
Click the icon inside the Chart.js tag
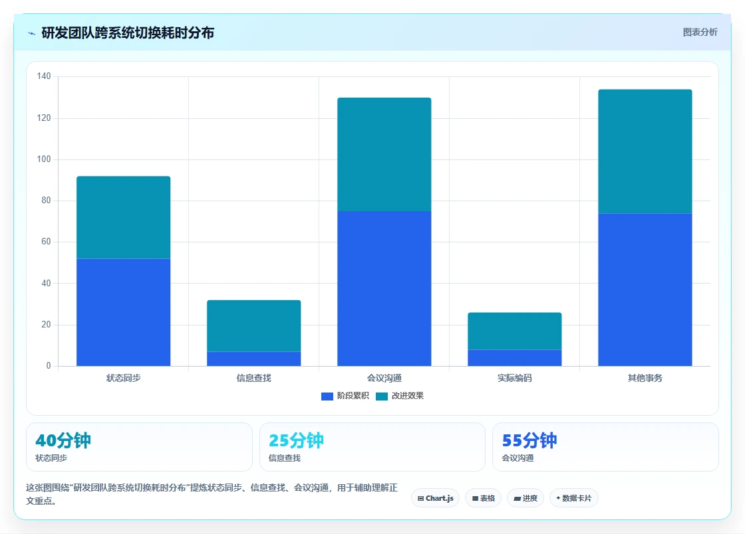tap(420, 498)
